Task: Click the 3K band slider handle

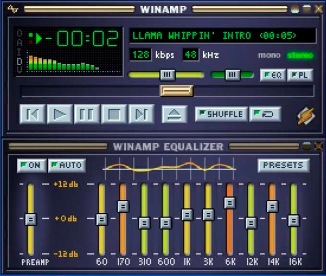Action: pos(209,215)
